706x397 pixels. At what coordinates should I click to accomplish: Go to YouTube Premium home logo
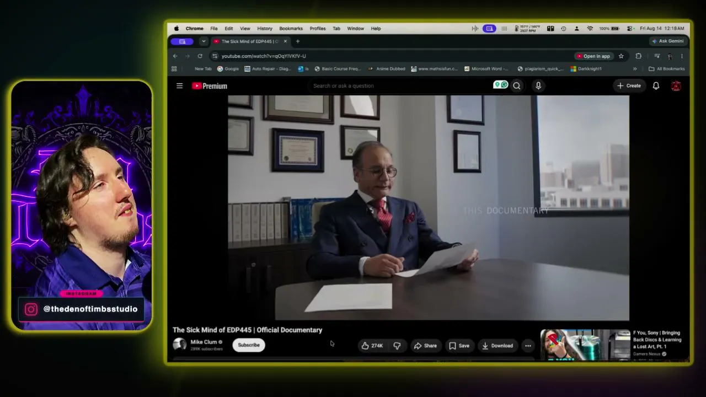coord(210,85)
